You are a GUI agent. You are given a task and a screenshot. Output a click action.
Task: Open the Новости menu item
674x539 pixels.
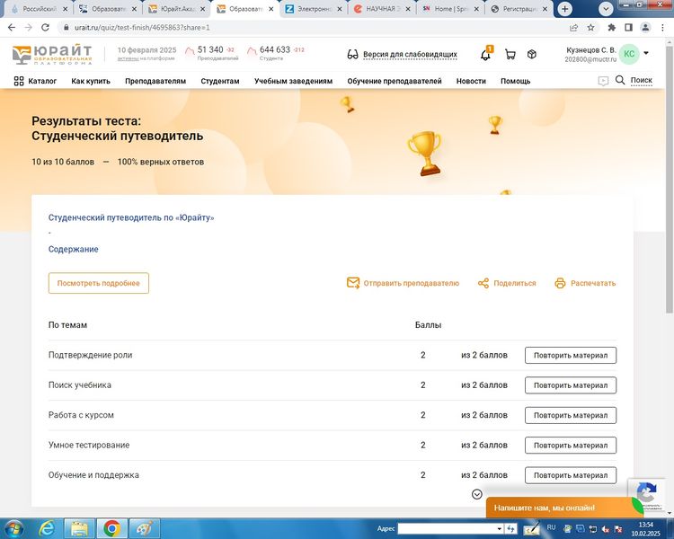471,81
